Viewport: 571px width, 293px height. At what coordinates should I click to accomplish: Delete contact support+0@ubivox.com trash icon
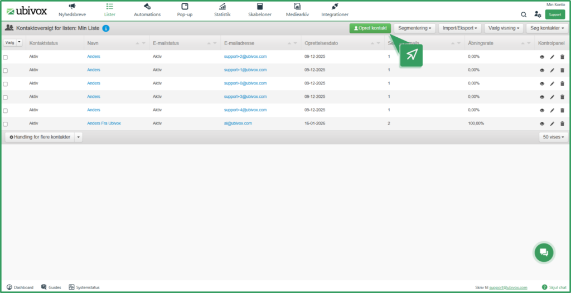(562, 84)
